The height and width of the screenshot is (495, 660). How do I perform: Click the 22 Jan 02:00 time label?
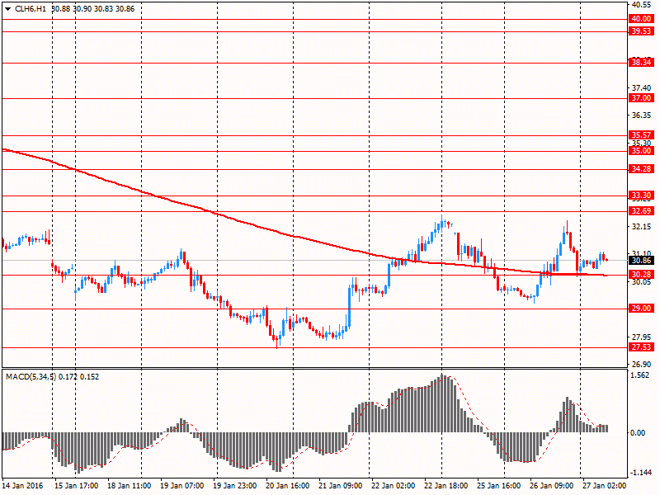pyautogui.click(x=394, y=486)
